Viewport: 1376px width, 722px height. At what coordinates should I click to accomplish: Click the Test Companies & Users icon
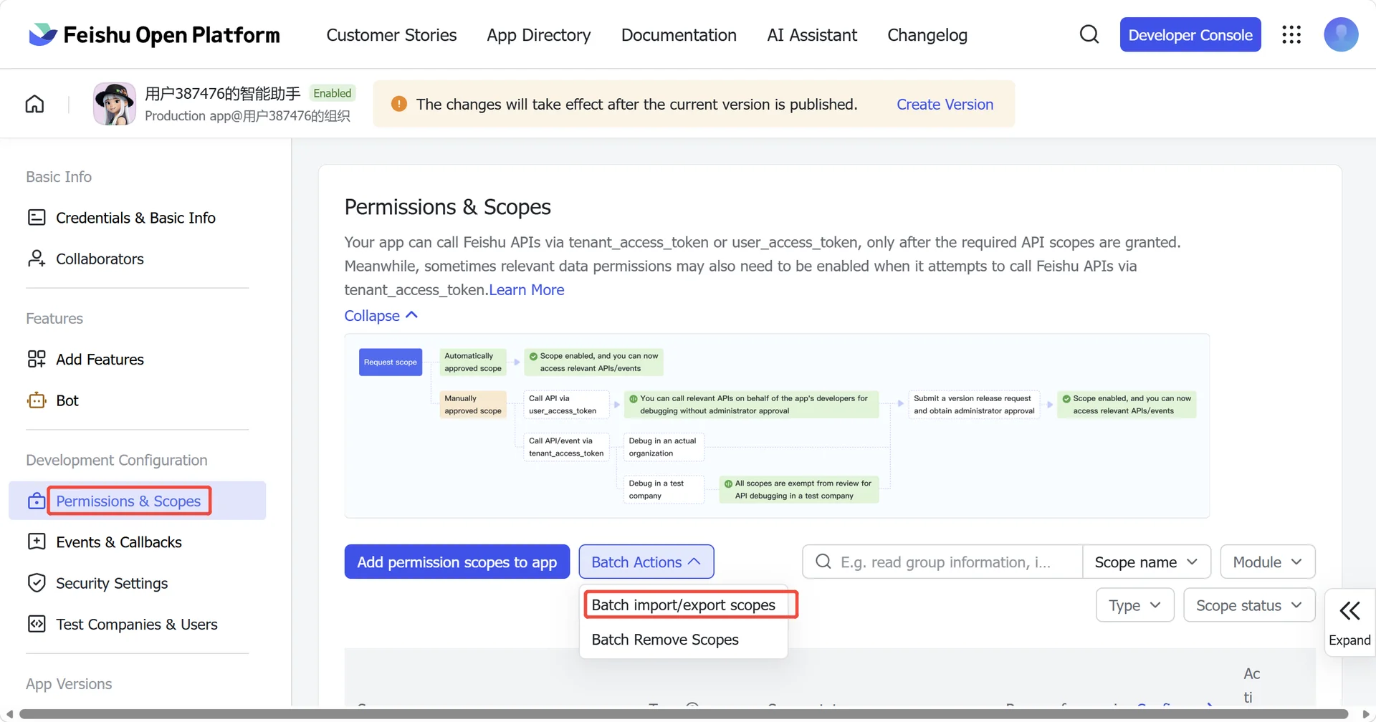pyautogui.click(x=37, y=624)
